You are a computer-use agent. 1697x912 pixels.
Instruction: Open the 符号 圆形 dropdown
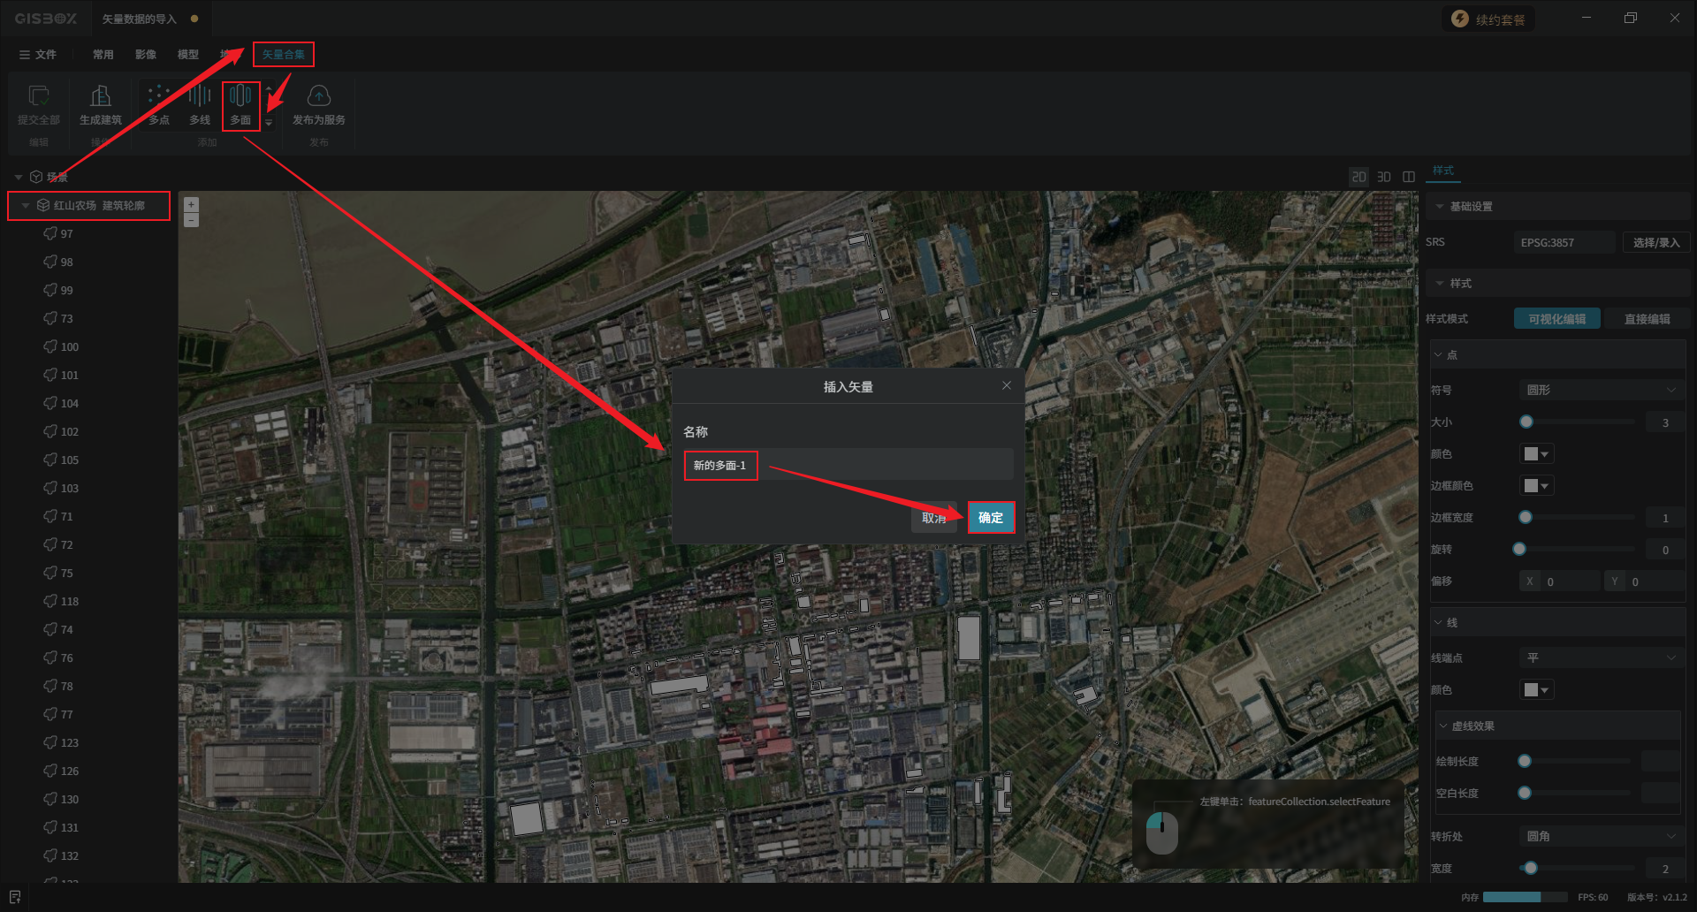1601,390
